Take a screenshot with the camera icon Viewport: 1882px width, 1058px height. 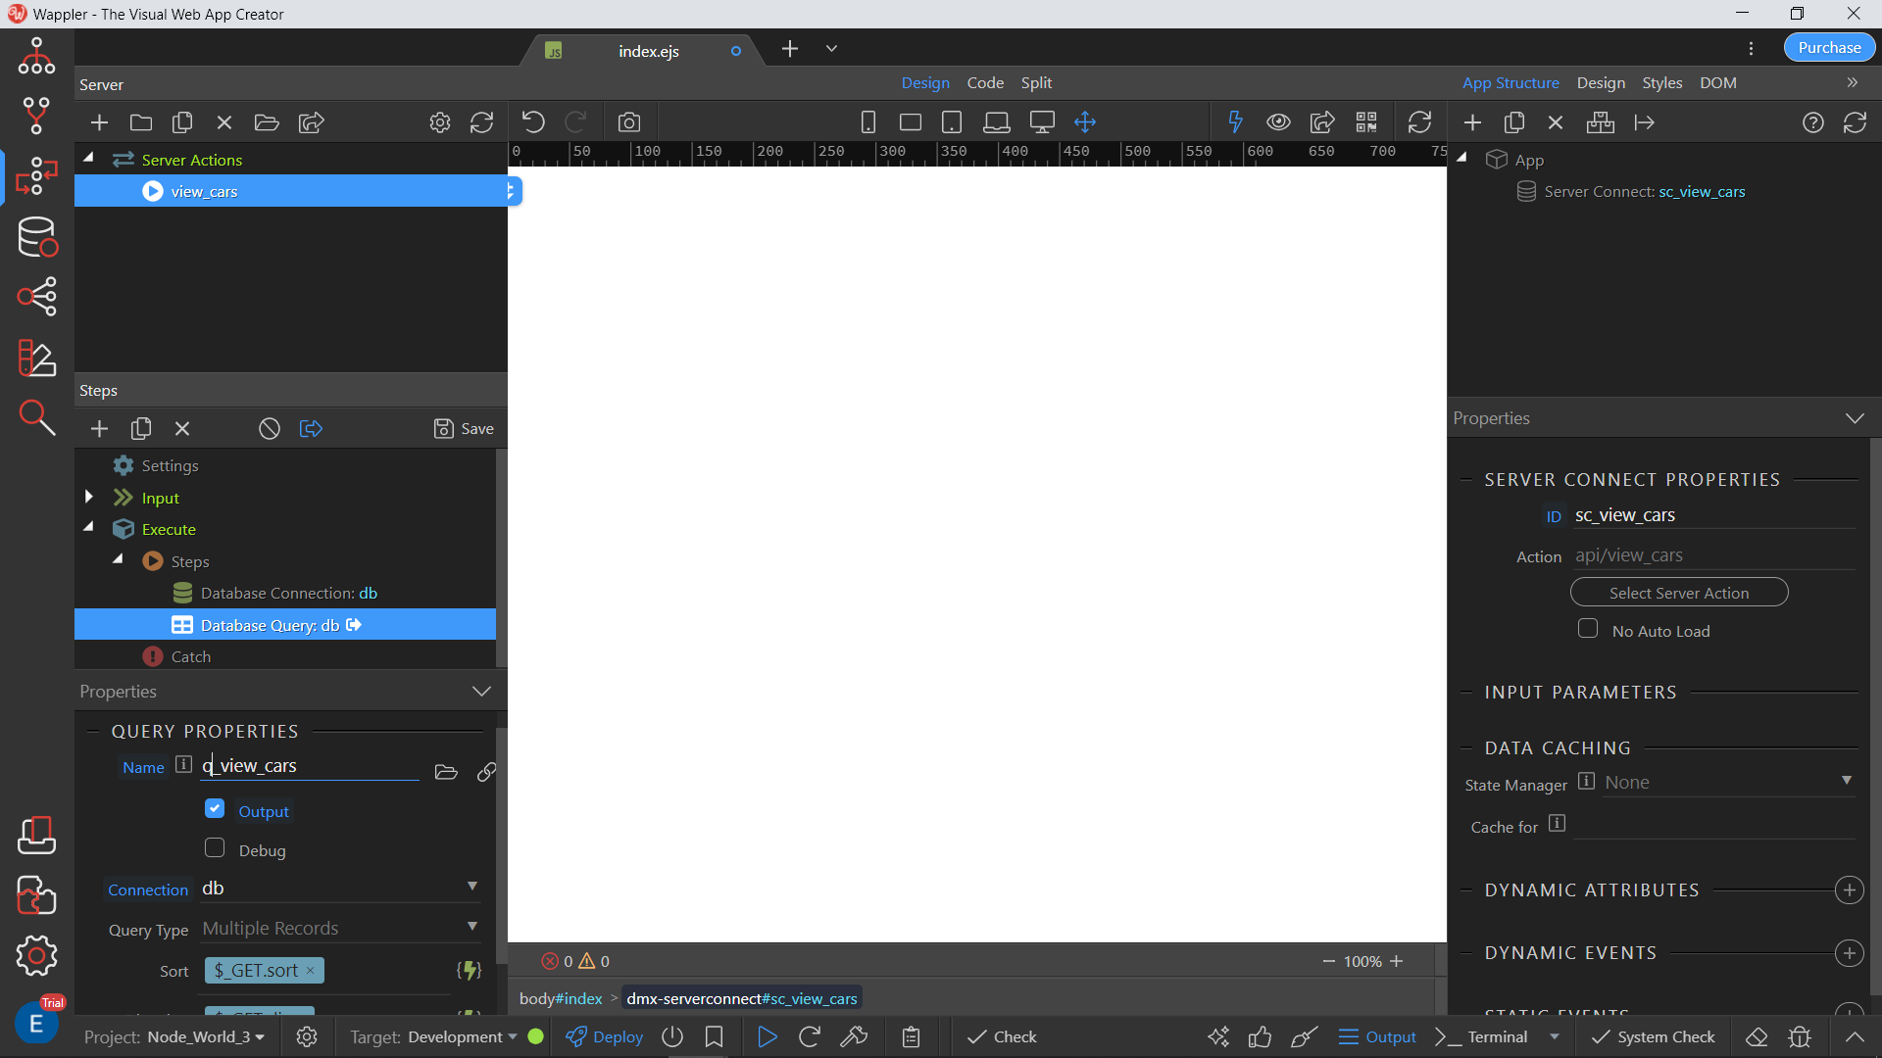pyautogui.click(x=629, y=122)
